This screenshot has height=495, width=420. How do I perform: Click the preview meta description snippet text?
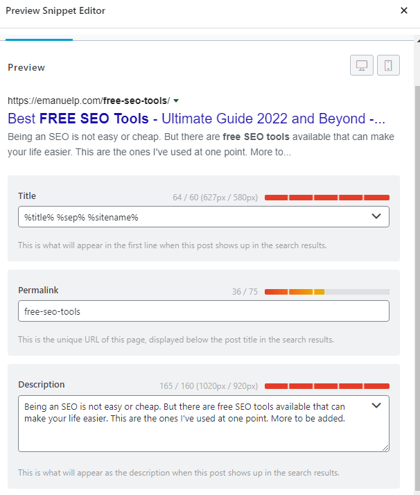pyautogui.click(x=201, y=145)
